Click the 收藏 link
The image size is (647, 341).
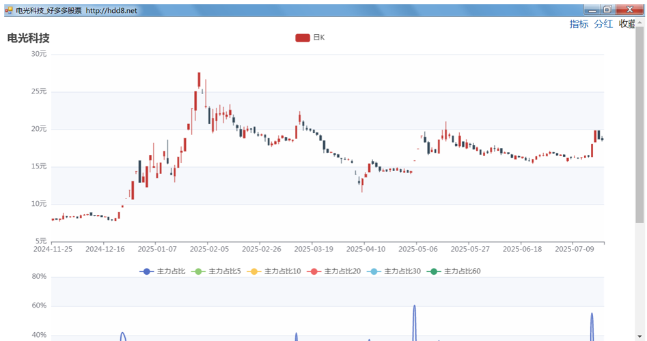[x=627, y=24]
